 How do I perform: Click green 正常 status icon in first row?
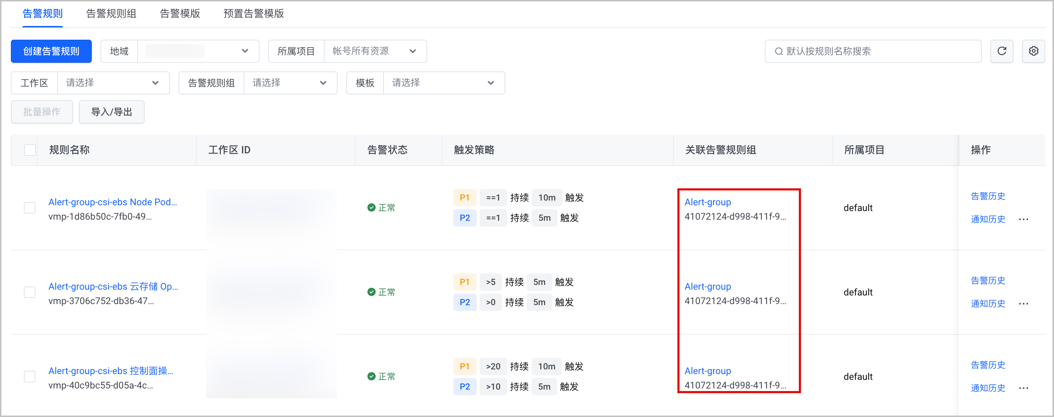point(371,207)
